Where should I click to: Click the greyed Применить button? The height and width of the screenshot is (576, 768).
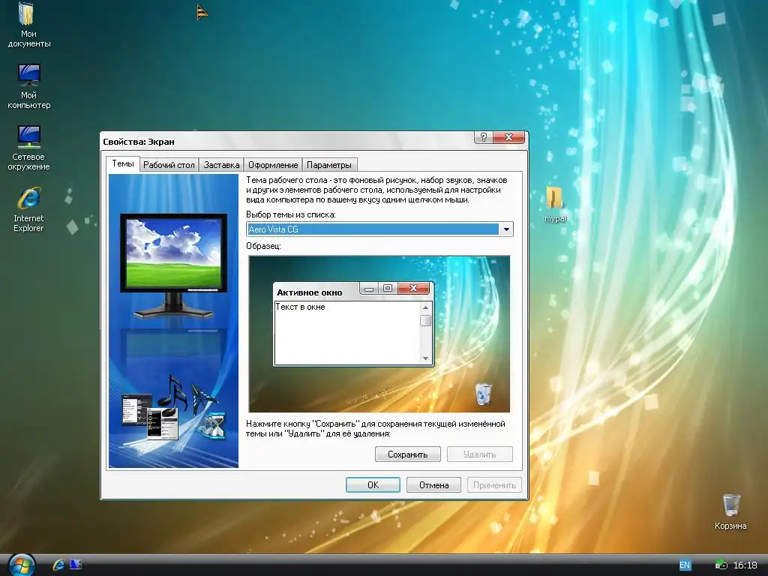[494, 485]
